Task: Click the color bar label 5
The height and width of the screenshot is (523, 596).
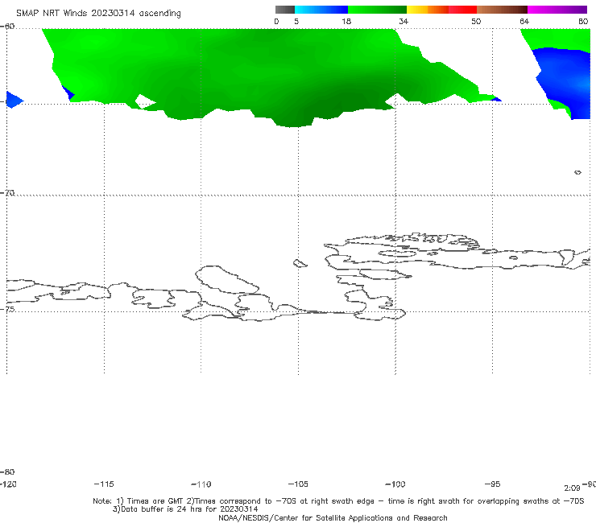Action: 296,21
